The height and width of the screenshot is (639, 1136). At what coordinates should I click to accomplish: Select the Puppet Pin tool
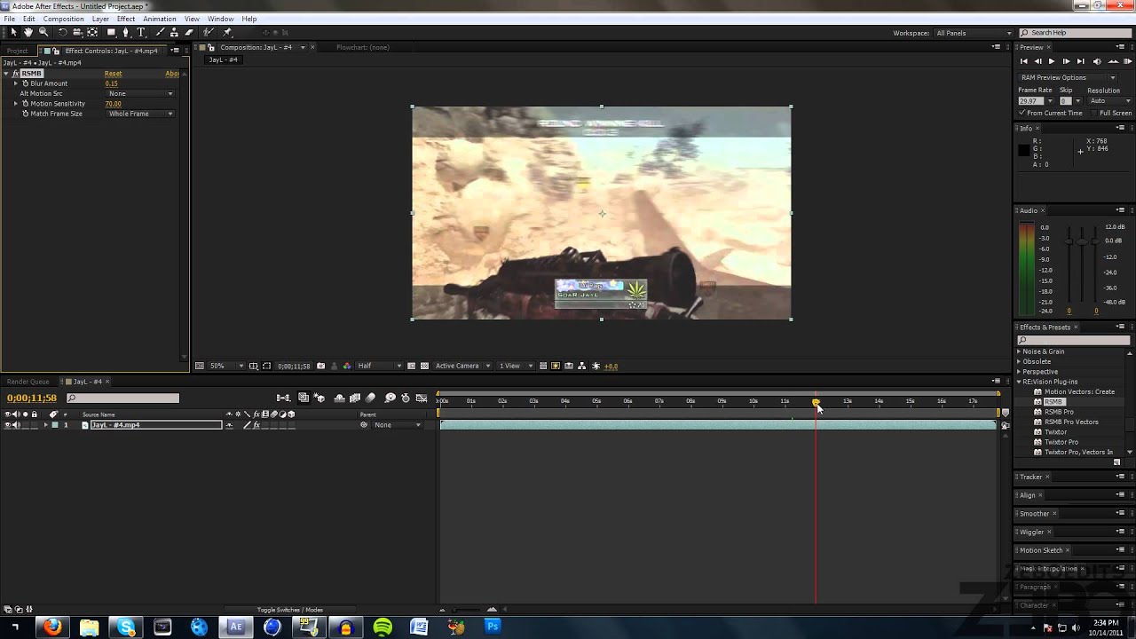(227, 32)
